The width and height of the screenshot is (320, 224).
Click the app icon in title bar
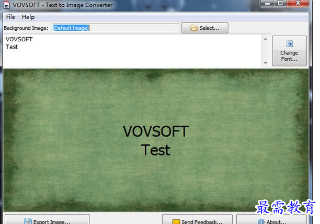(x=6, y=5)
